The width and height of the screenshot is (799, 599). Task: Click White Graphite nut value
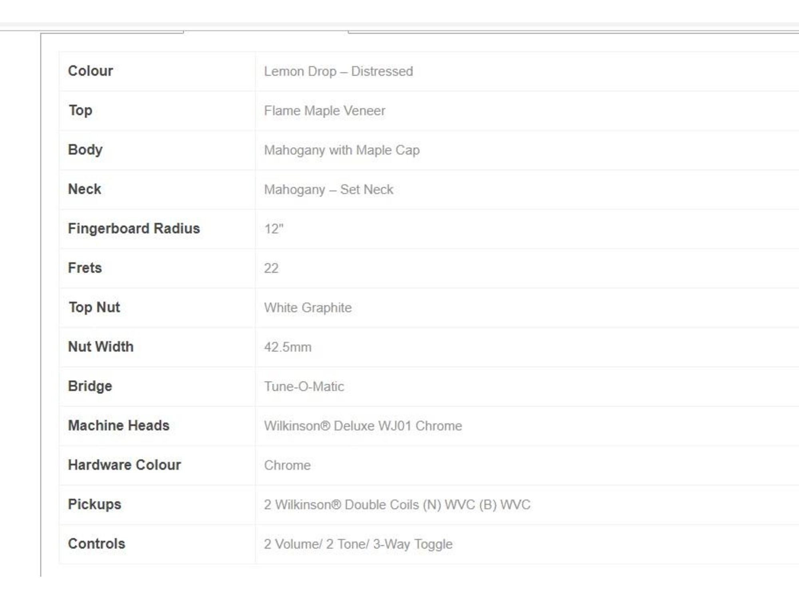[308, 307]
